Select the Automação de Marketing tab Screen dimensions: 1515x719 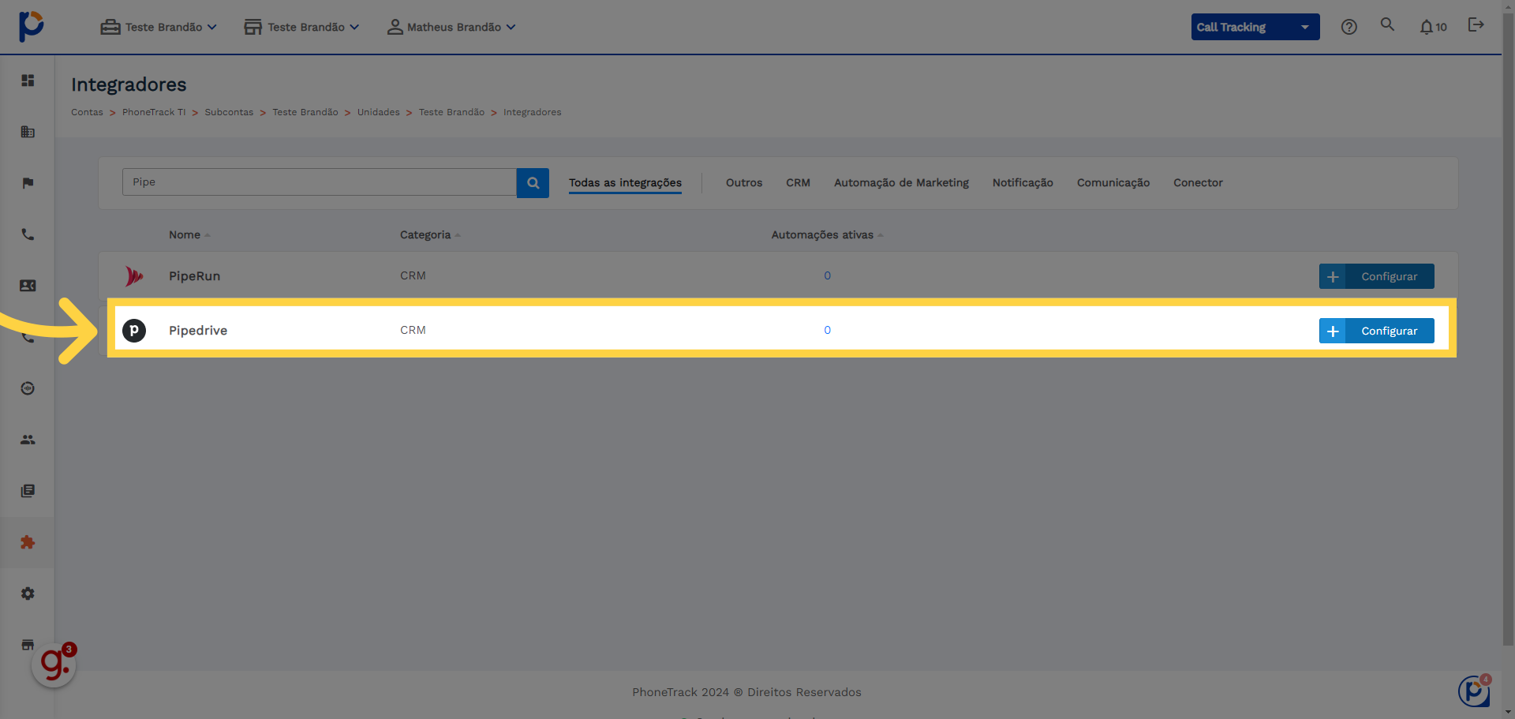coord(901,182)
